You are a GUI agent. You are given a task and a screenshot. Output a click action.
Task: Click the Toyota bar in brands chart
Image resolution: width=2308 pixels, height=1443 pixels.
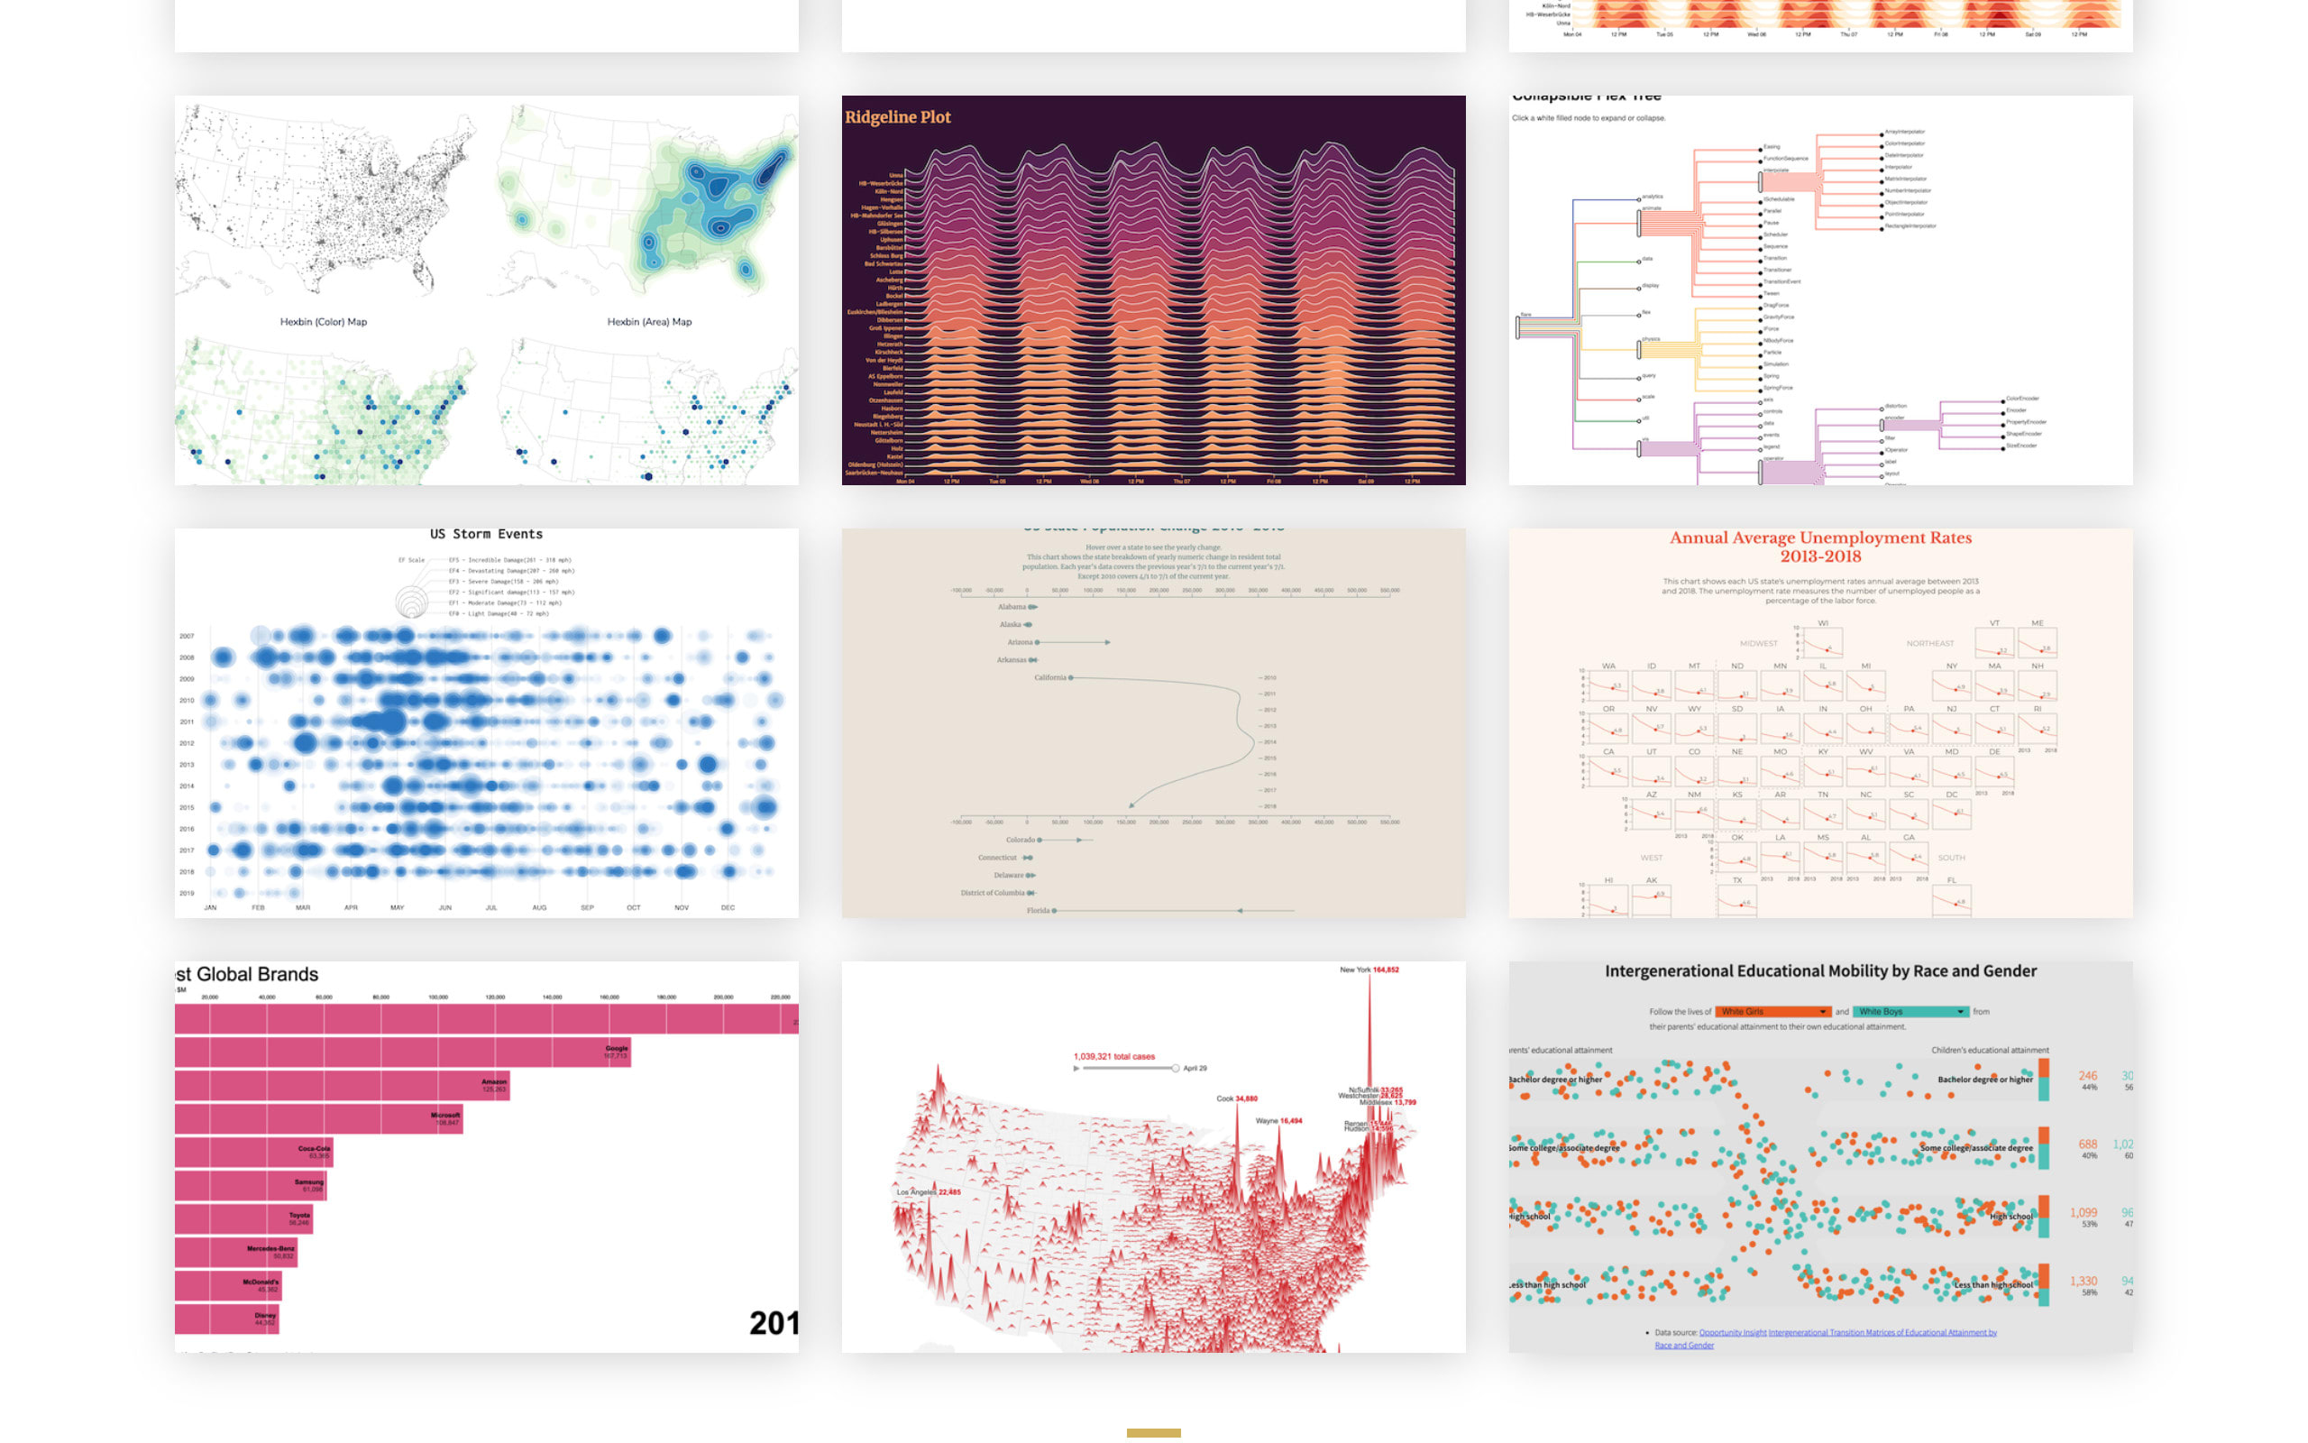(243, 1218)
